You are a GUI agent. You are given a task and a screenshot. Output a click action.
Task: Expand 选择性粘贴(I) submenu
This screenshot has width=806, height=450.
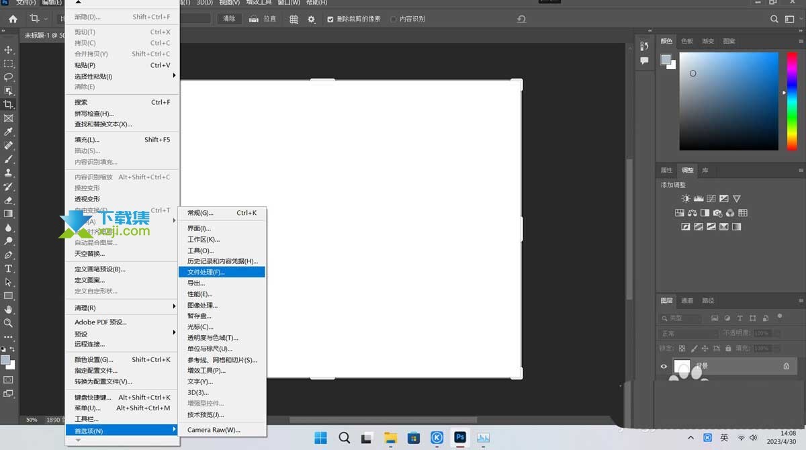[x=124, y=76]
